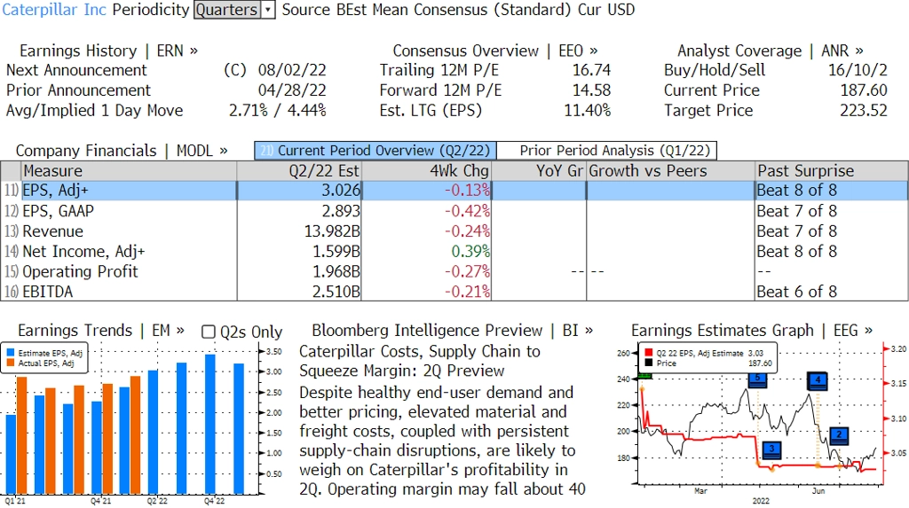The height and width of the screenshot is (508, 909).
Task: Click the blue Estimate EPS legend icon
Action: pos(12,353)
